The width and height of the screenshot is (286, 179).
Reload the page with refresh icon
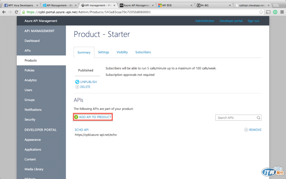16,12
